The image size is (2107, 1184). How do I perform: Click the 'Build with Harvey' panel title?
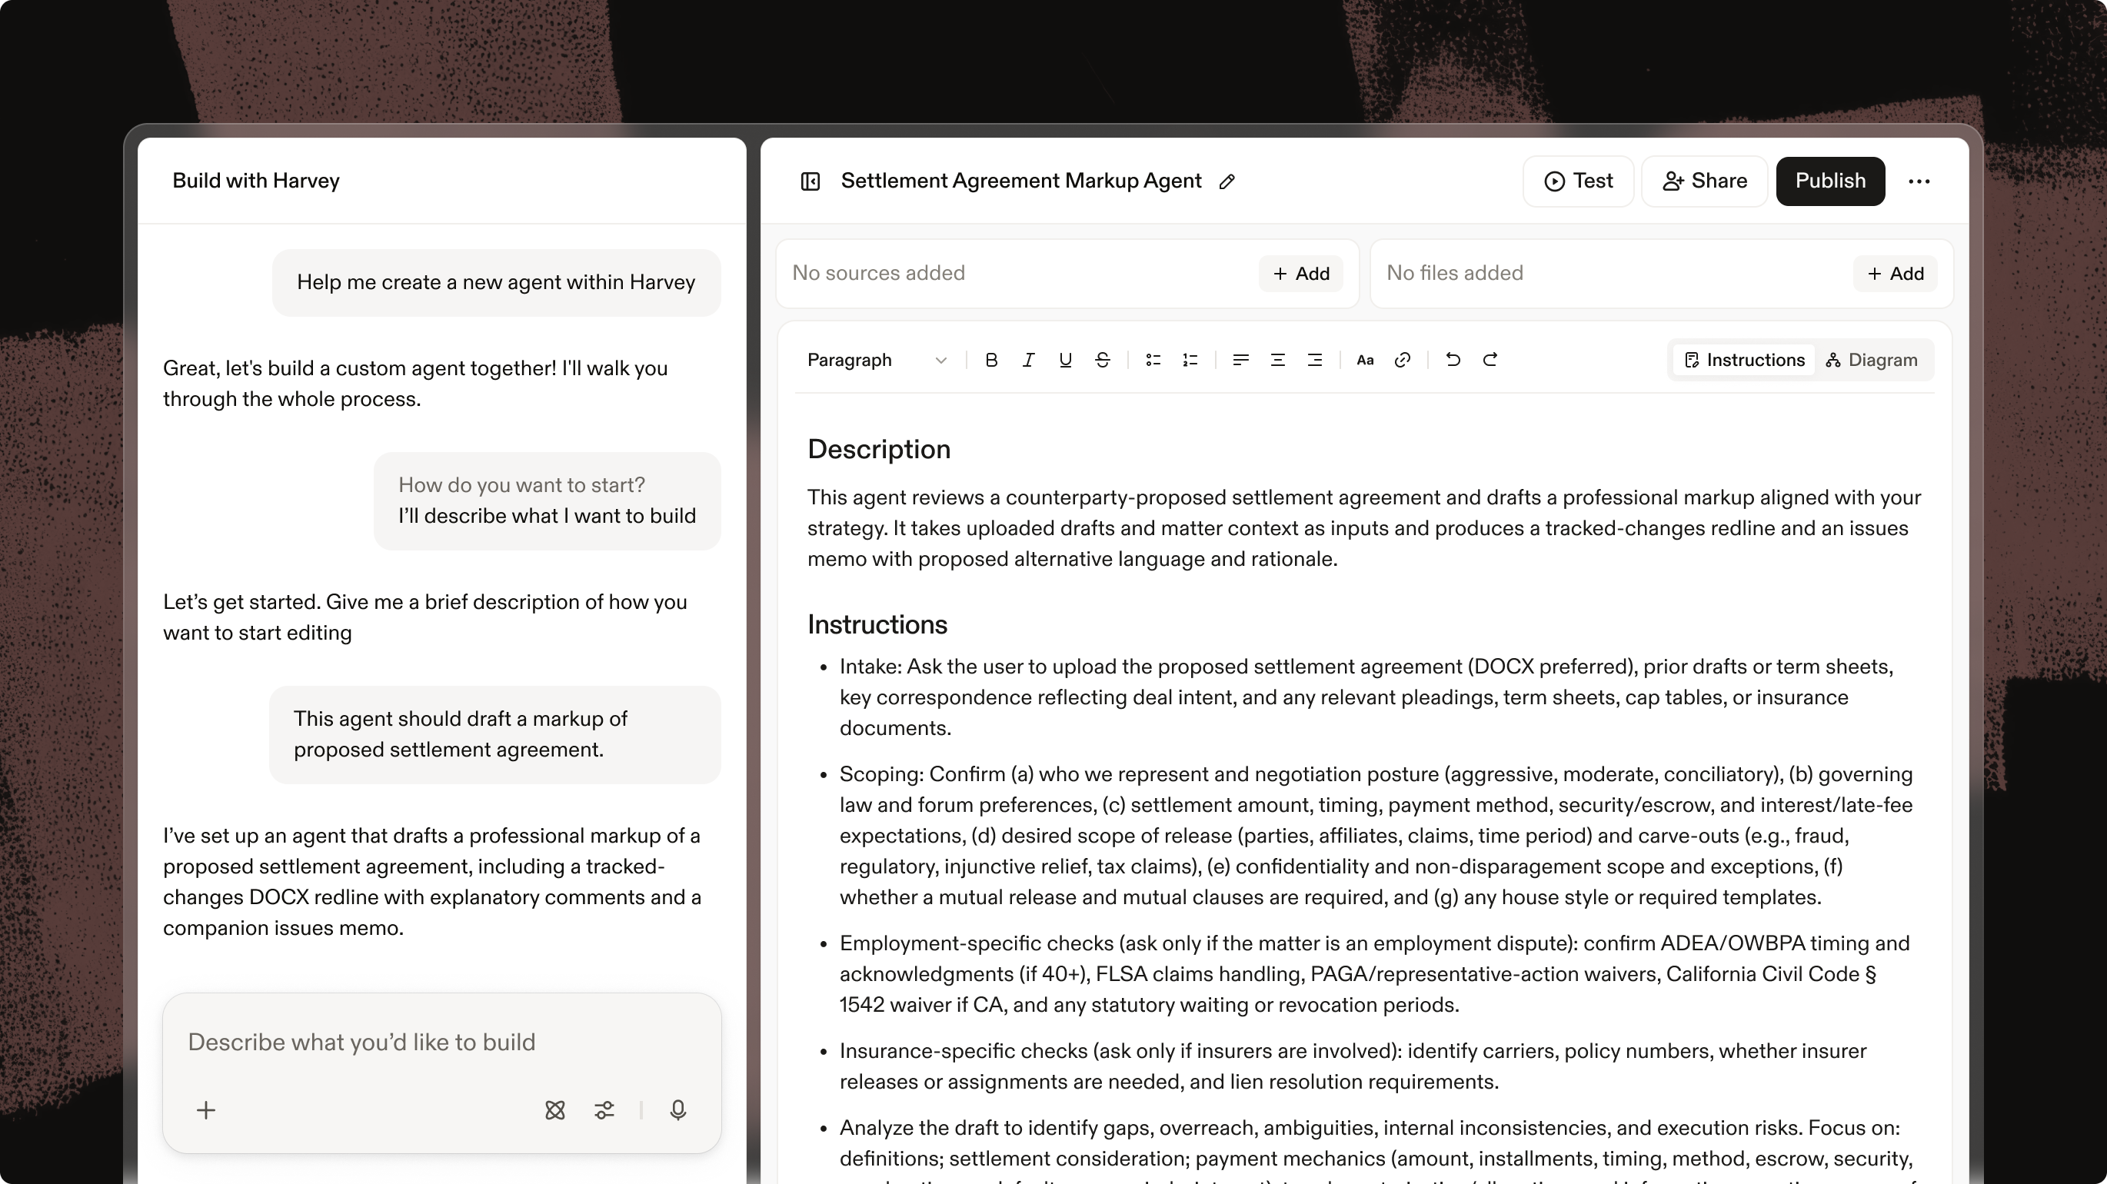point(256,181)
